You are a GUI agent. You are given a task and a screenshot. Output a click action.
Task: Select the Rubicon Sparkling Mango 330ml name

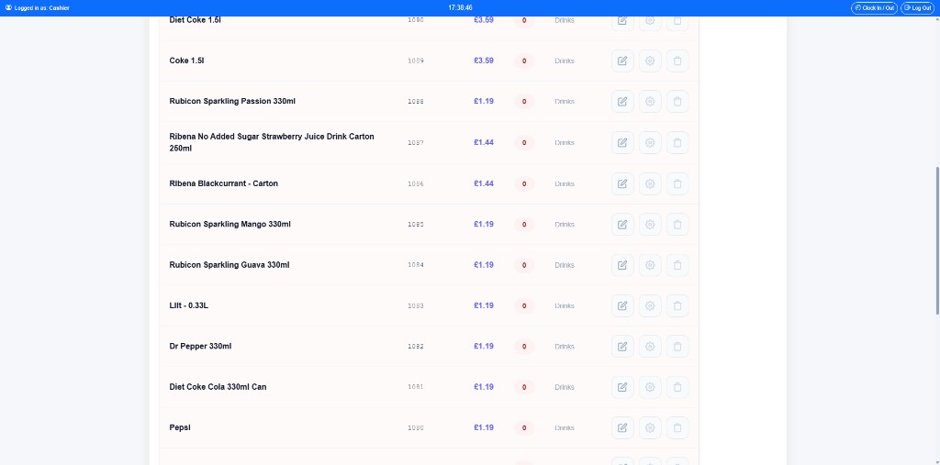230,224
